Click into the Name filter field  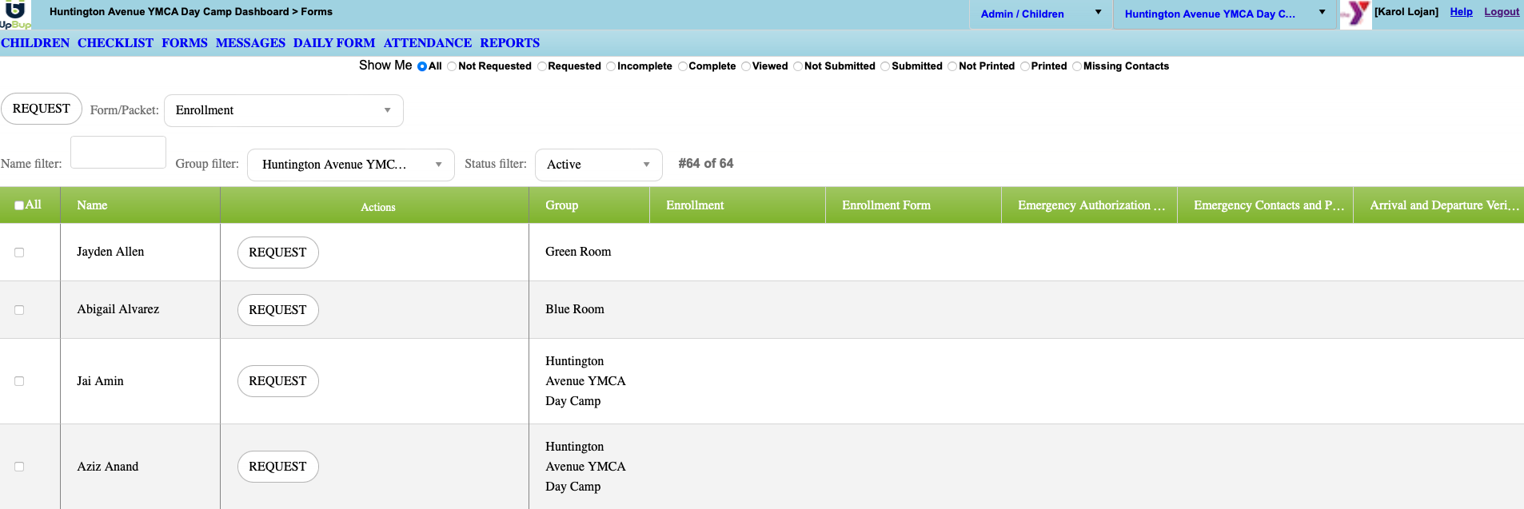click(118, 152)
